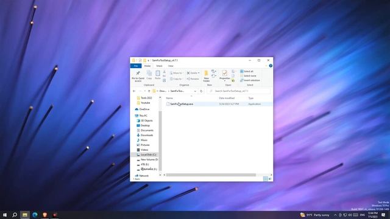The height and width of the screenshot is (219, 390).
Task: Create a New folder
Action: (x=206, y=76)
